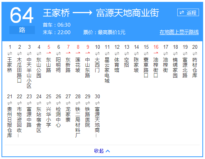Collapse the stop list with 收起
205x159 pixels.
[x=102, y=151]
